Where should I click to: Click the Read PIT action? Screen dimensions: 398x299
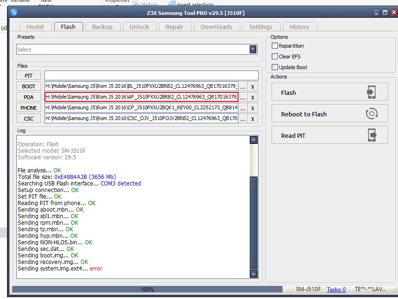tap(330, 135)
